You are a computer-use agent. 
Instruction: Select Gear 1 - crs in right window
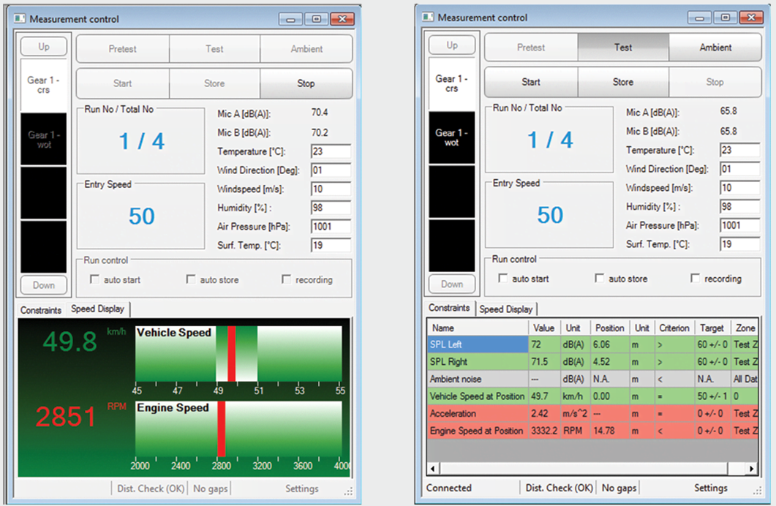tap(452, 83)
